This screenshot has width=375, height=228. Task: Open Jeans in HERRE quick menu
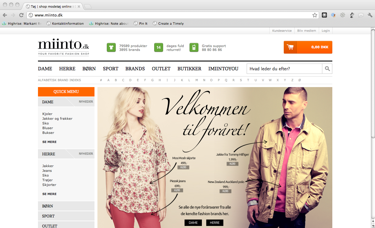(x=47, y=171)
